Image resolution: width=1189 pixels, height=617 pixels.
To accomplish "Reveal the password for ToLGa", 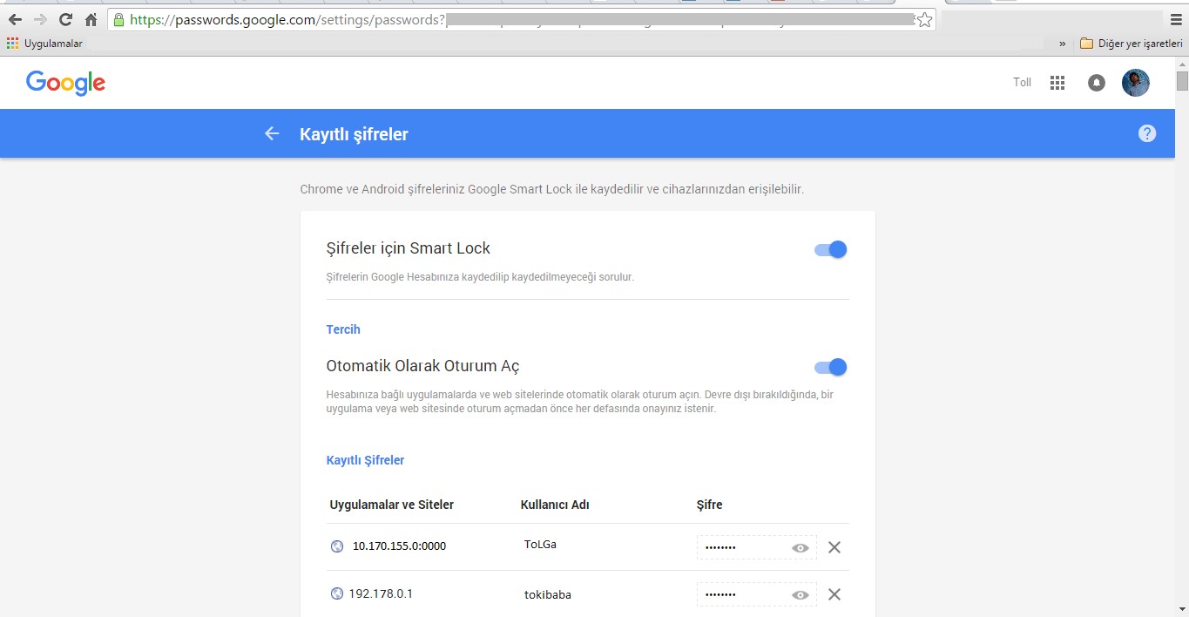I will pyautogui.click(x=800, y=547).
